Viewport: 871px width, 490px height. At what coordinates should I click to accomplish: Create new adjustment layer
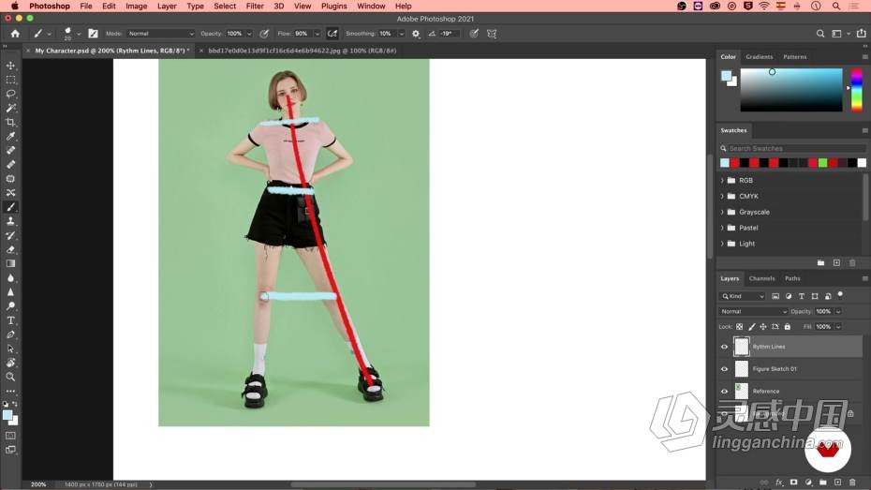(809, 483)
